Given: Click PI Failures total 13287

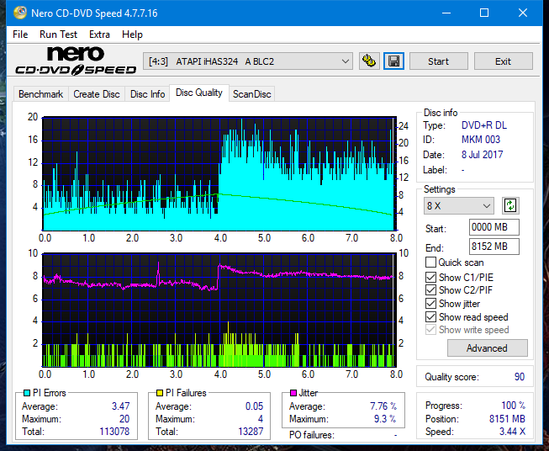Looking at the screenshot, I should pos(251,432).
